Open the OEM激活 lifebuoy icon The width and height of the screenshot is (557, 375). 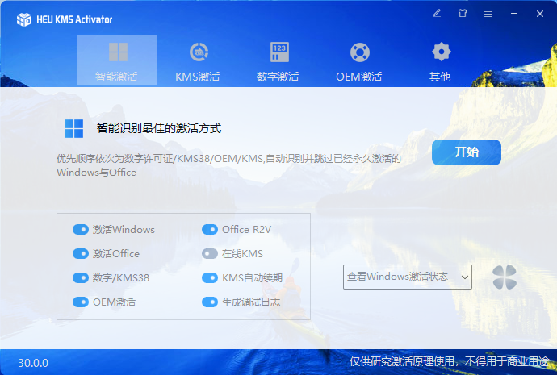[359, 52]
